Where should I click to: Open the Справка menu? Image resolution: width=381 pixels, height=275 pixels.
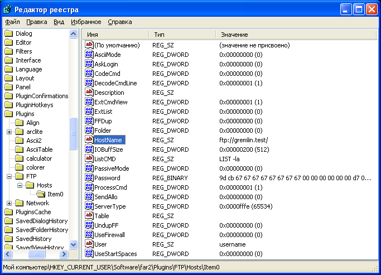(x=120, y=22)
